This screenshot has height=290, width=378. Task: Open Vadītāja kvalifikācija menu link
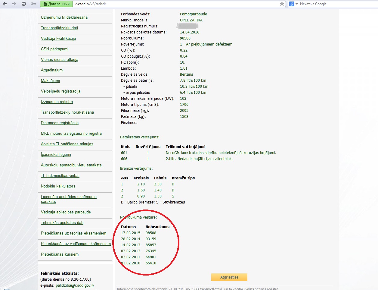(58, 39)
